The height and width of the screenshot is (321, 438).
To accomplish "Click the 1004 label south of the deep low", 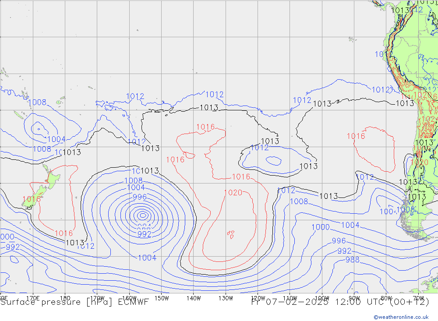I will (x=147, y=258).
